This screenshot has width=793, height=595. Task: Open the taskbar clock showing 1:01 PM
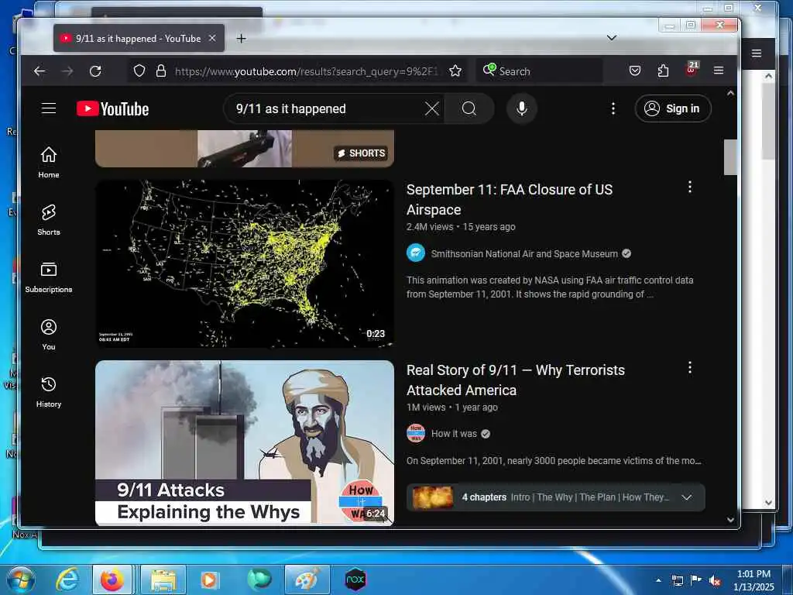click(754, 580)
